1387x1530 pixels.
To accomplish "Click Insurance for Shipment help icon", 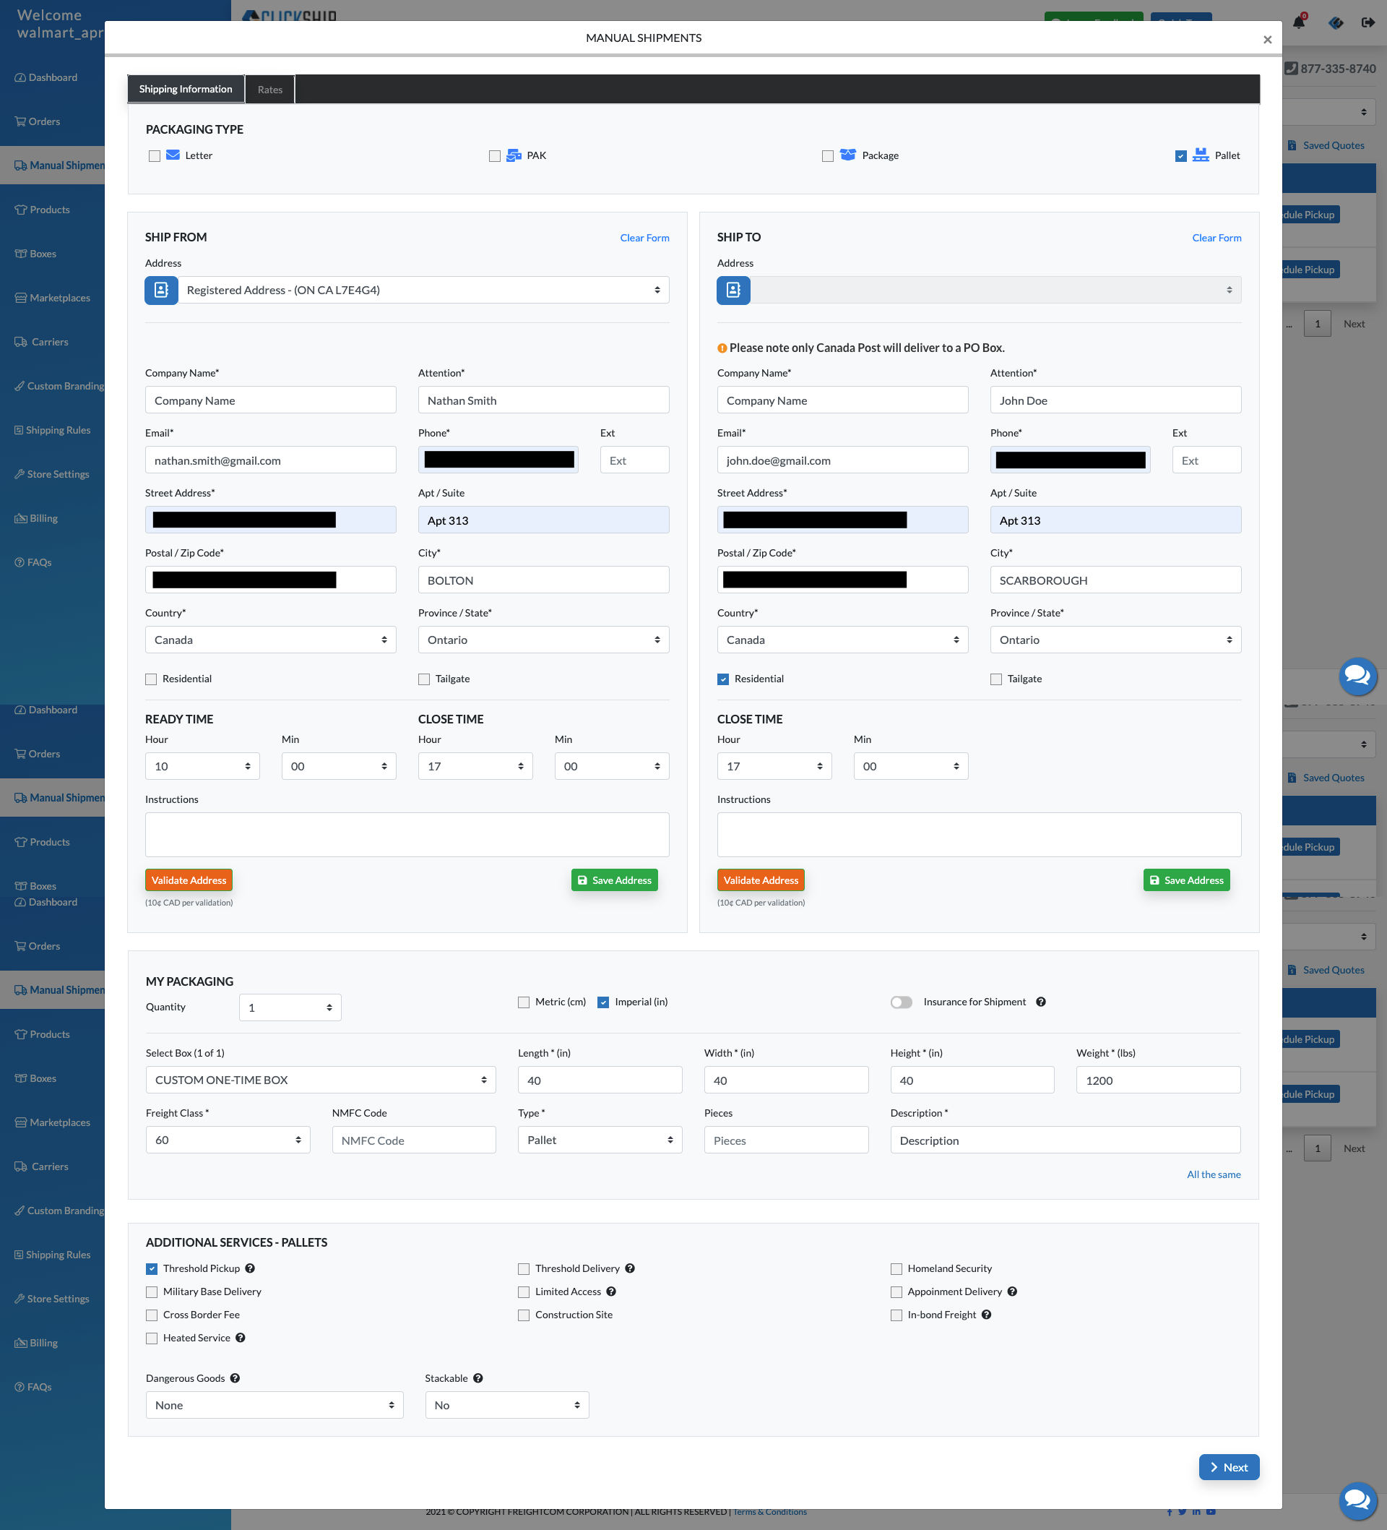I will [1041, 1002].
